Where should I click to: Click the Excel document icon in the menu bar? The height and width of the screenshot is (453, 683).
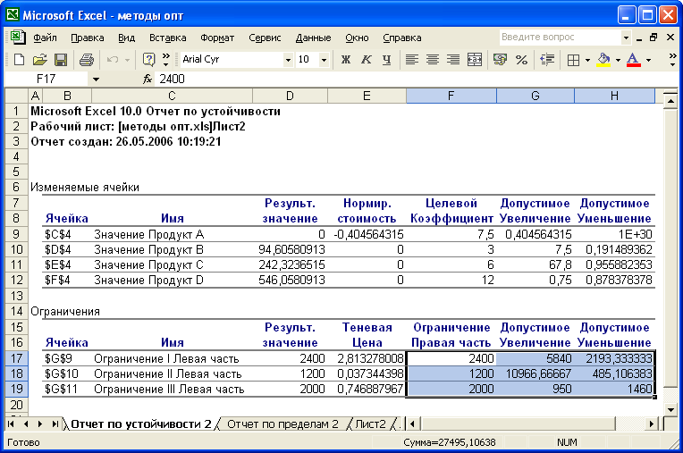click(x=17, y=38)
